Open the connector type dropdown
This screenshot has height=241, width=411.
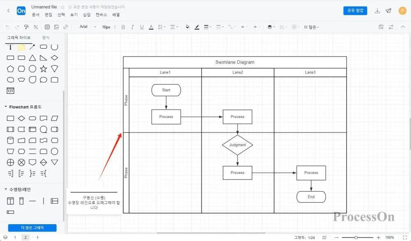pos(231,27)
